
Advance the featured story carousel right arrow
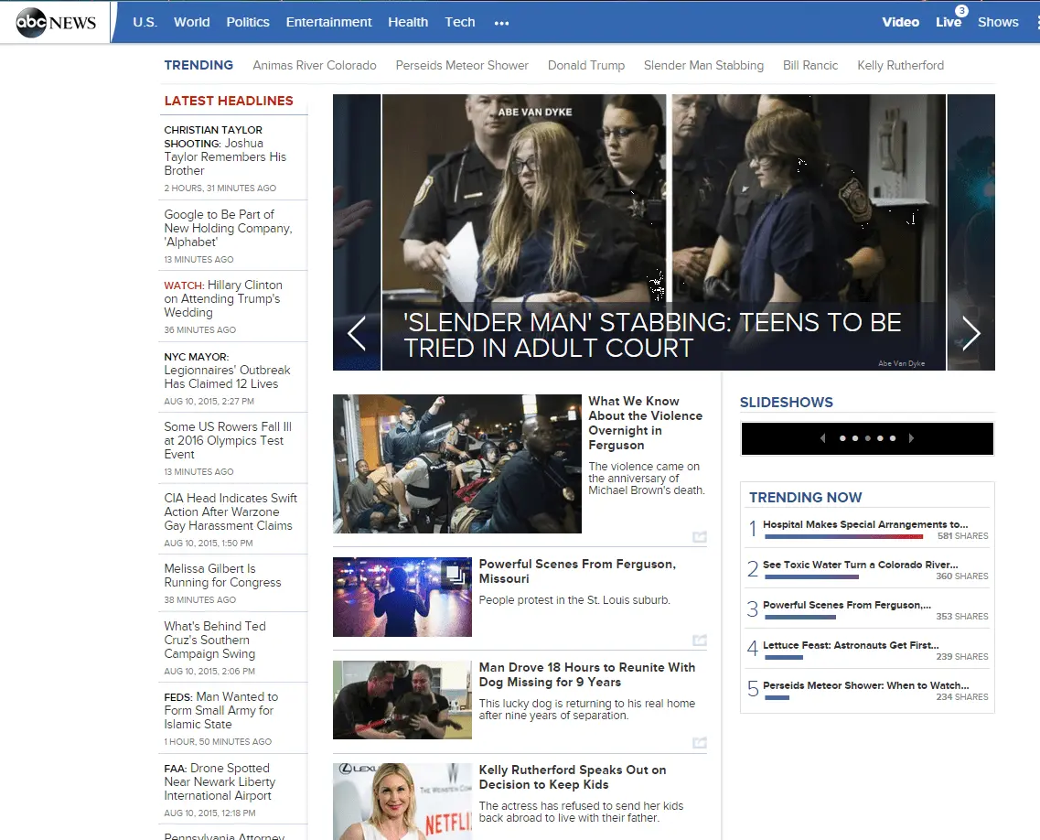tap(970, 333)
